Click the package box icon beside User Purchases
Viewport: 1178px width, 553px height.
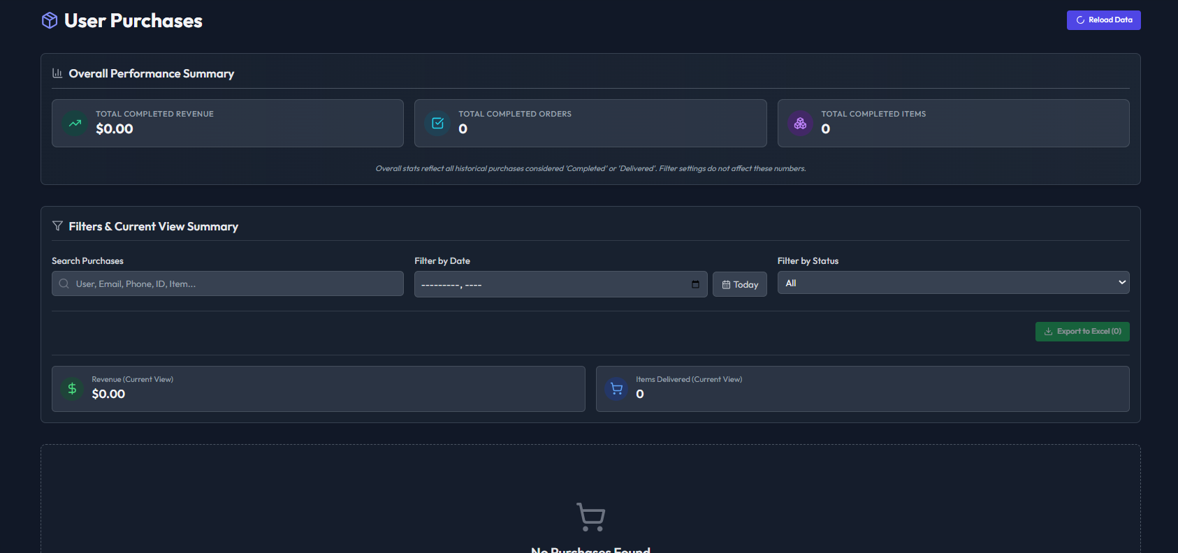50,21
